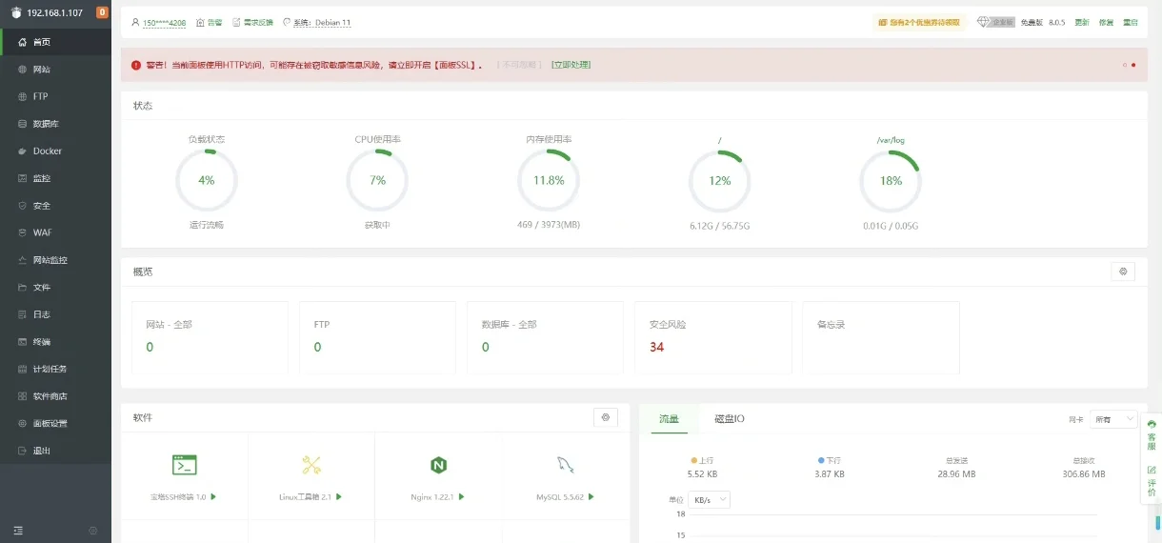
Task: Open WAF in the sidebar
Action: click(x=55, y=232)
